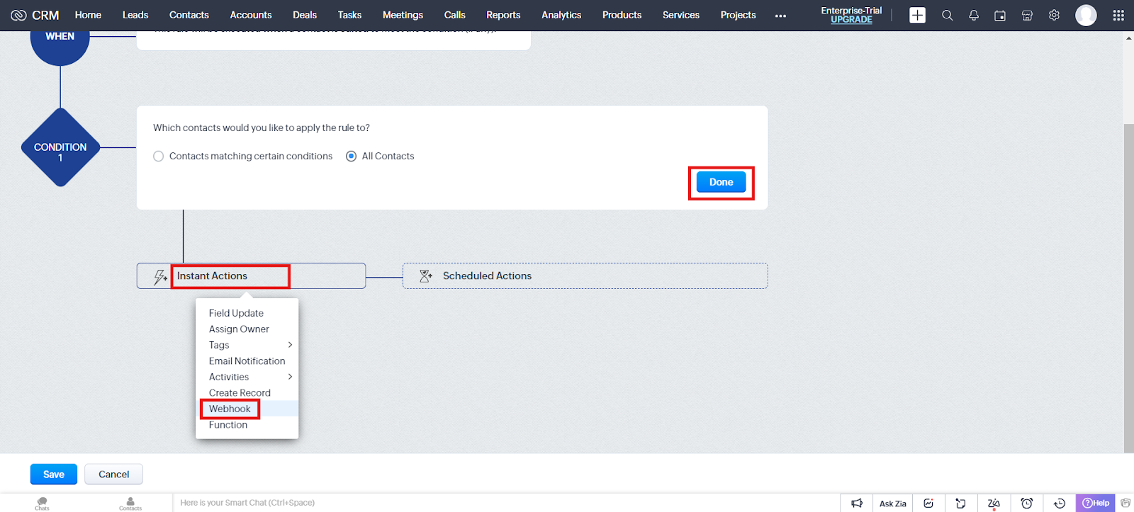Click the UPGRADE link
Viewport: 1134px width, 512px height.
click(x=851, y=20)
